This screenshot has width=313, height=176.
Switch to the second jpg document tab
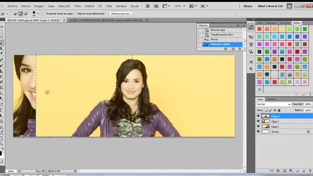[106, 21]
